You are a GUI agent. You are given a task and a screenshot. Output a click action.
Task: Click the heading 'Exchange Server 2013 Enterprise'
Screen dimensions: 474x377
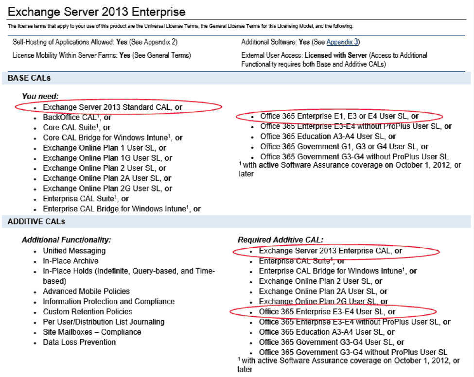pos(96,12)
